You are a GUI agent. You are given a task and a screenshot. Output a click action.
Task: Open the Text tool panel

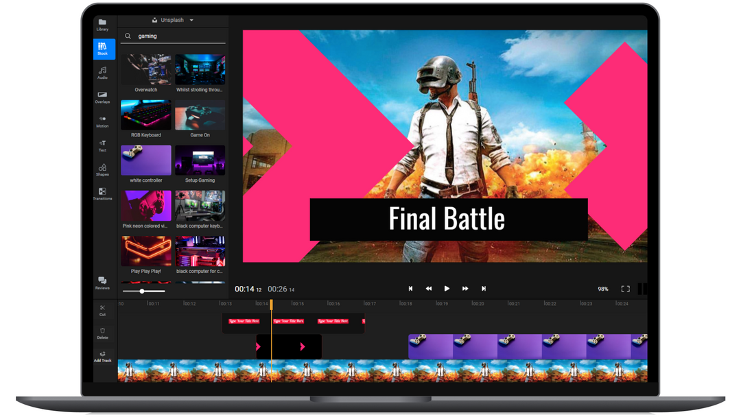click(x=102, y=145)
